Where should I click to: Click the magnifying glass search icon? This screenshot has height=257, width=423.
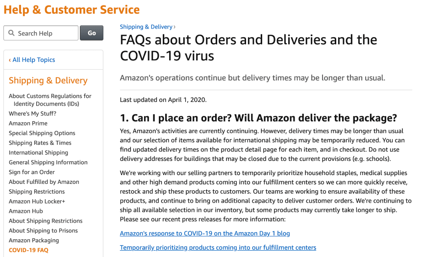tap(11, 33)
